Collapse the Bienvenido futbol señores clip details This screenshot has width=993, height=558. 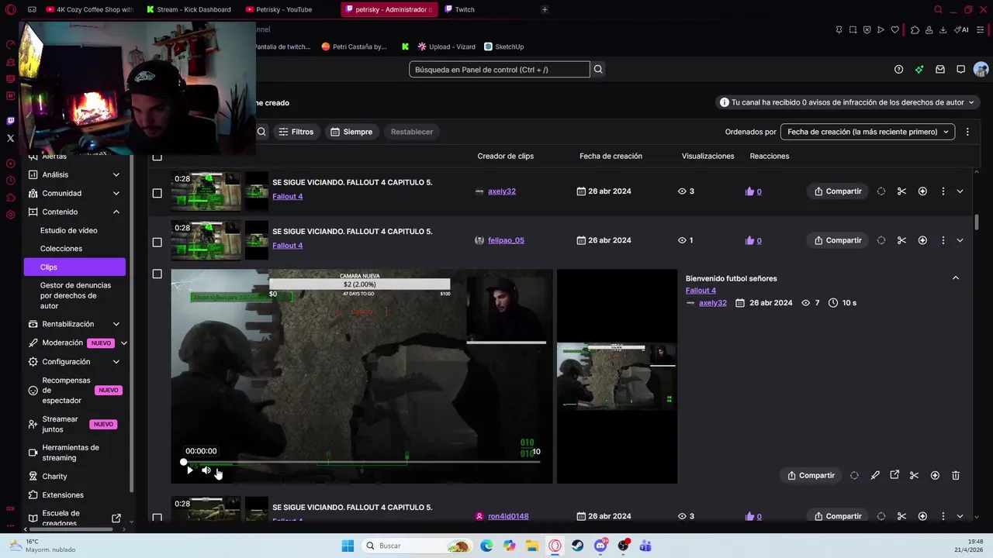[x=956, y=277]
